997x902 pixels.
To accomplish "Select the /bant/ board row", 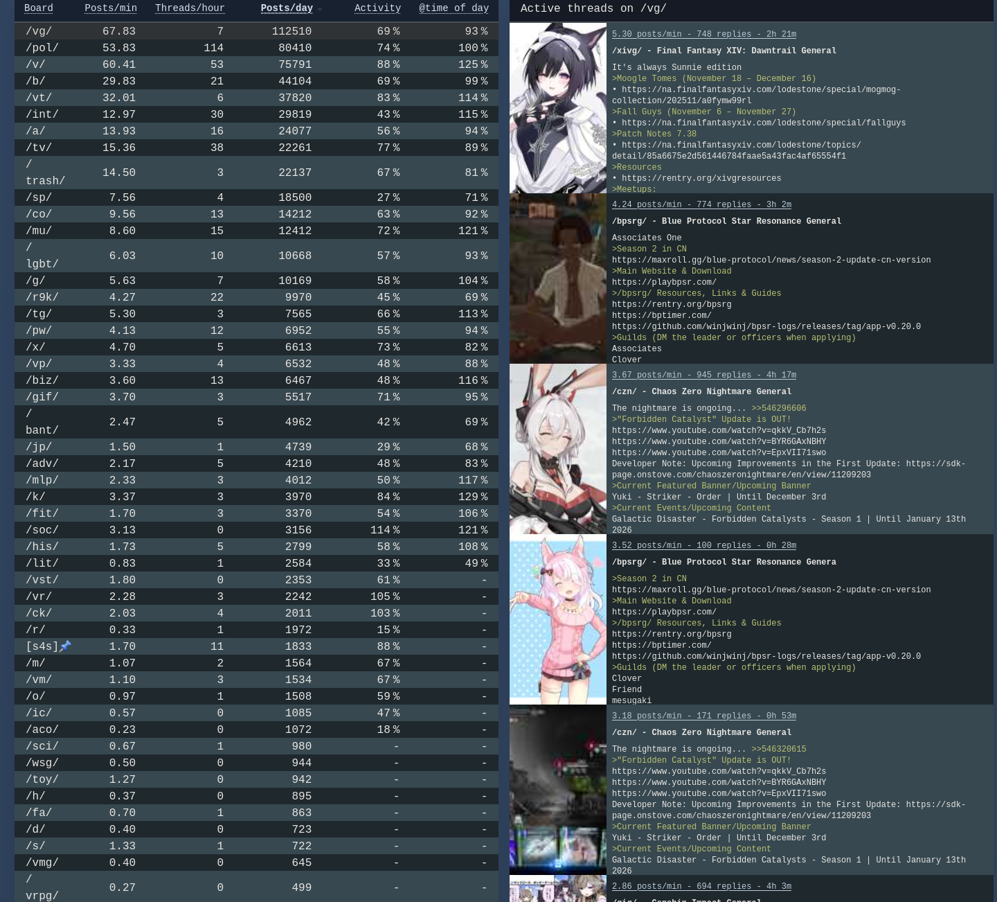I will click(256, 422).
